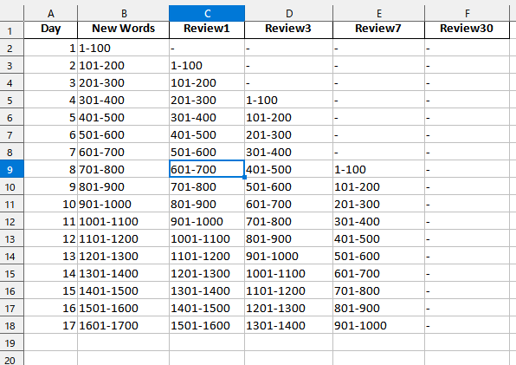Select empty cell B19

tap(124, 342)
